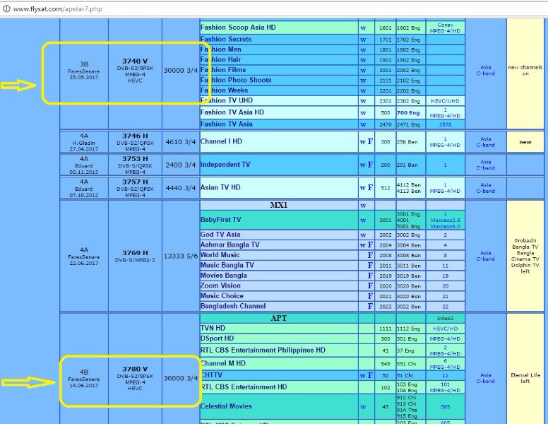Click Asia C-band beam link for 3740 V
548x424 pixels.
pos(485,71)
